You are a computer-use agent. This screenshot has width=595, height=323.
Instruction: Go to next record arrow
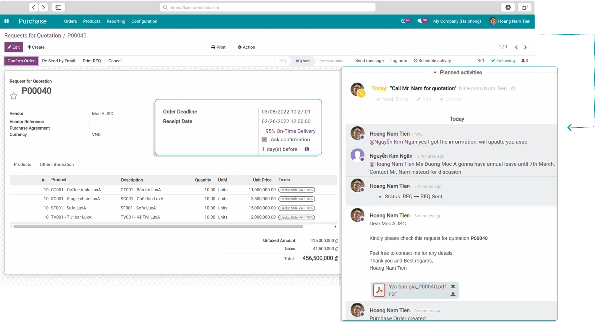tap(525, 47)
